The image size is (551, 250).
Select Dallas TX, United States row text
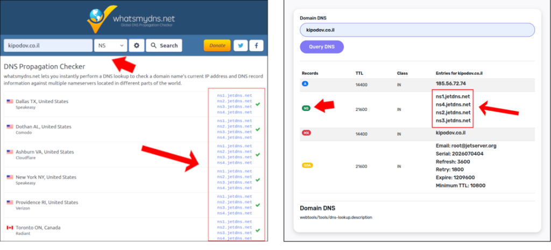coord(42,101)
